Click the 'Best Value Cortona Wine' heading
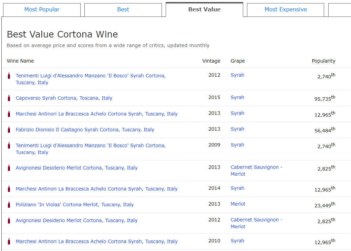351x251 pixels. [62, 34]
